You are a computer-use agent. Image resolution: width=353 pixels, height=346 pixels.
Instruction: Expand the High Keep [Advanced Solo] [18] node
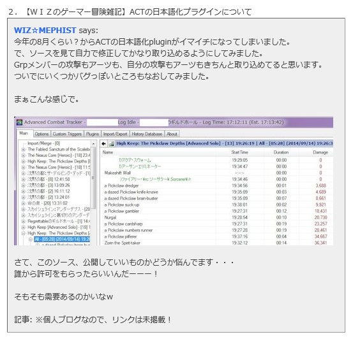23,227
